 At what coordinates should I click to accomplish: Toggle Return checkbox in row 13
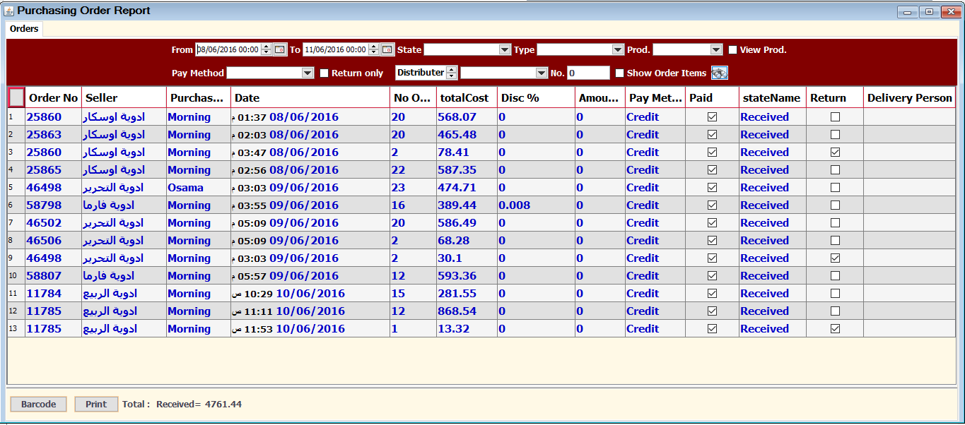(835, 329)
